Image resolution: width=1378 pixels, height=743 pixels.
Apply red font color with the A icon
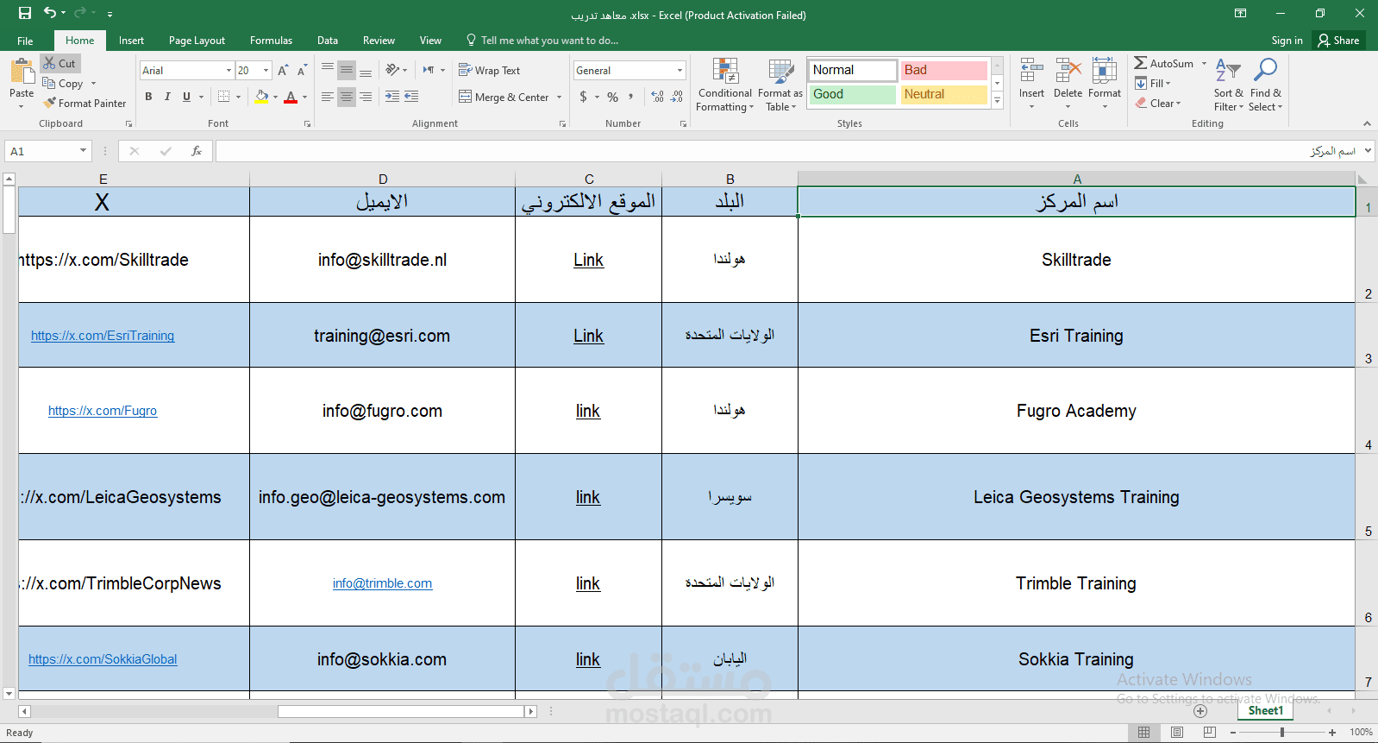click(291, 97)
